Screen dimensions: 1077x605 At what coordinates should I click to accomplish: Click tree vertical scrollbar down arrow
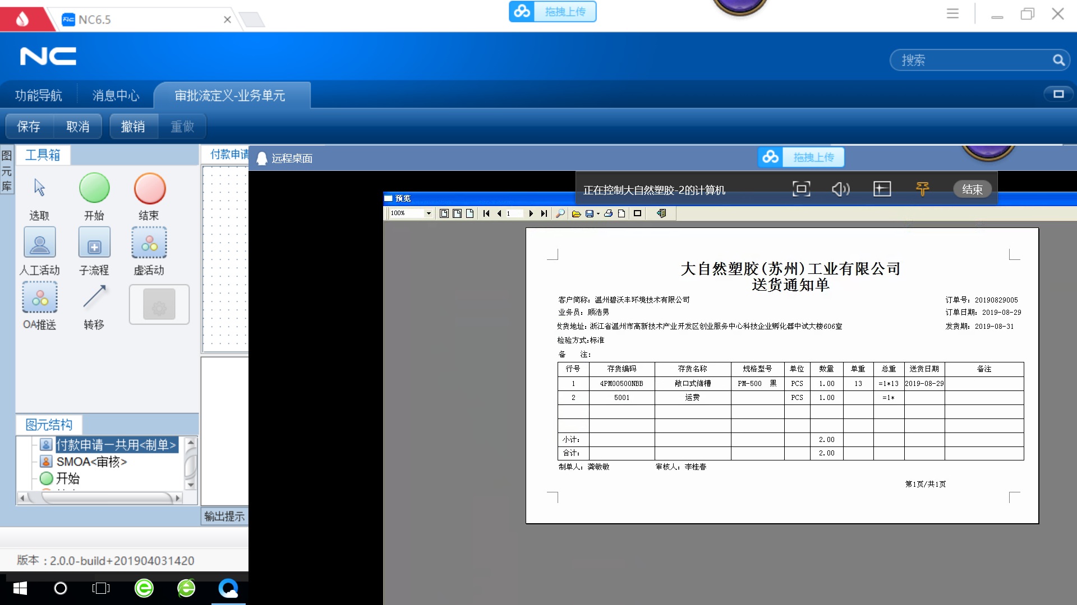pos(191,485)
